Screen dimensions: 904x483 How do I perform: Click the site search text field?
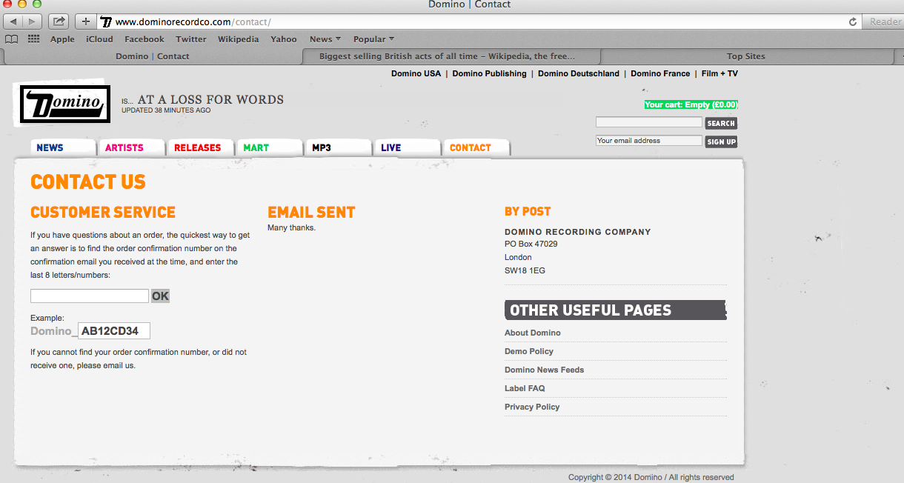[648, 122]
